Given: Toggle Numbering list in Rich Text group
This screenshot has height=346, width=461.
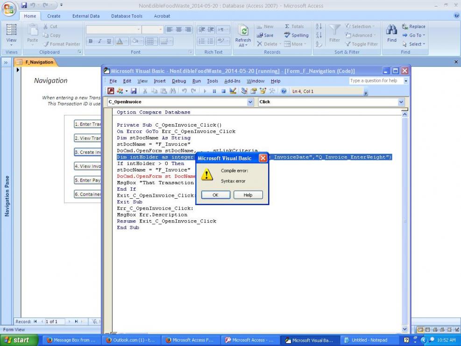Looking at the screenshot, I should pyautogui.click(x=202, y=41).
